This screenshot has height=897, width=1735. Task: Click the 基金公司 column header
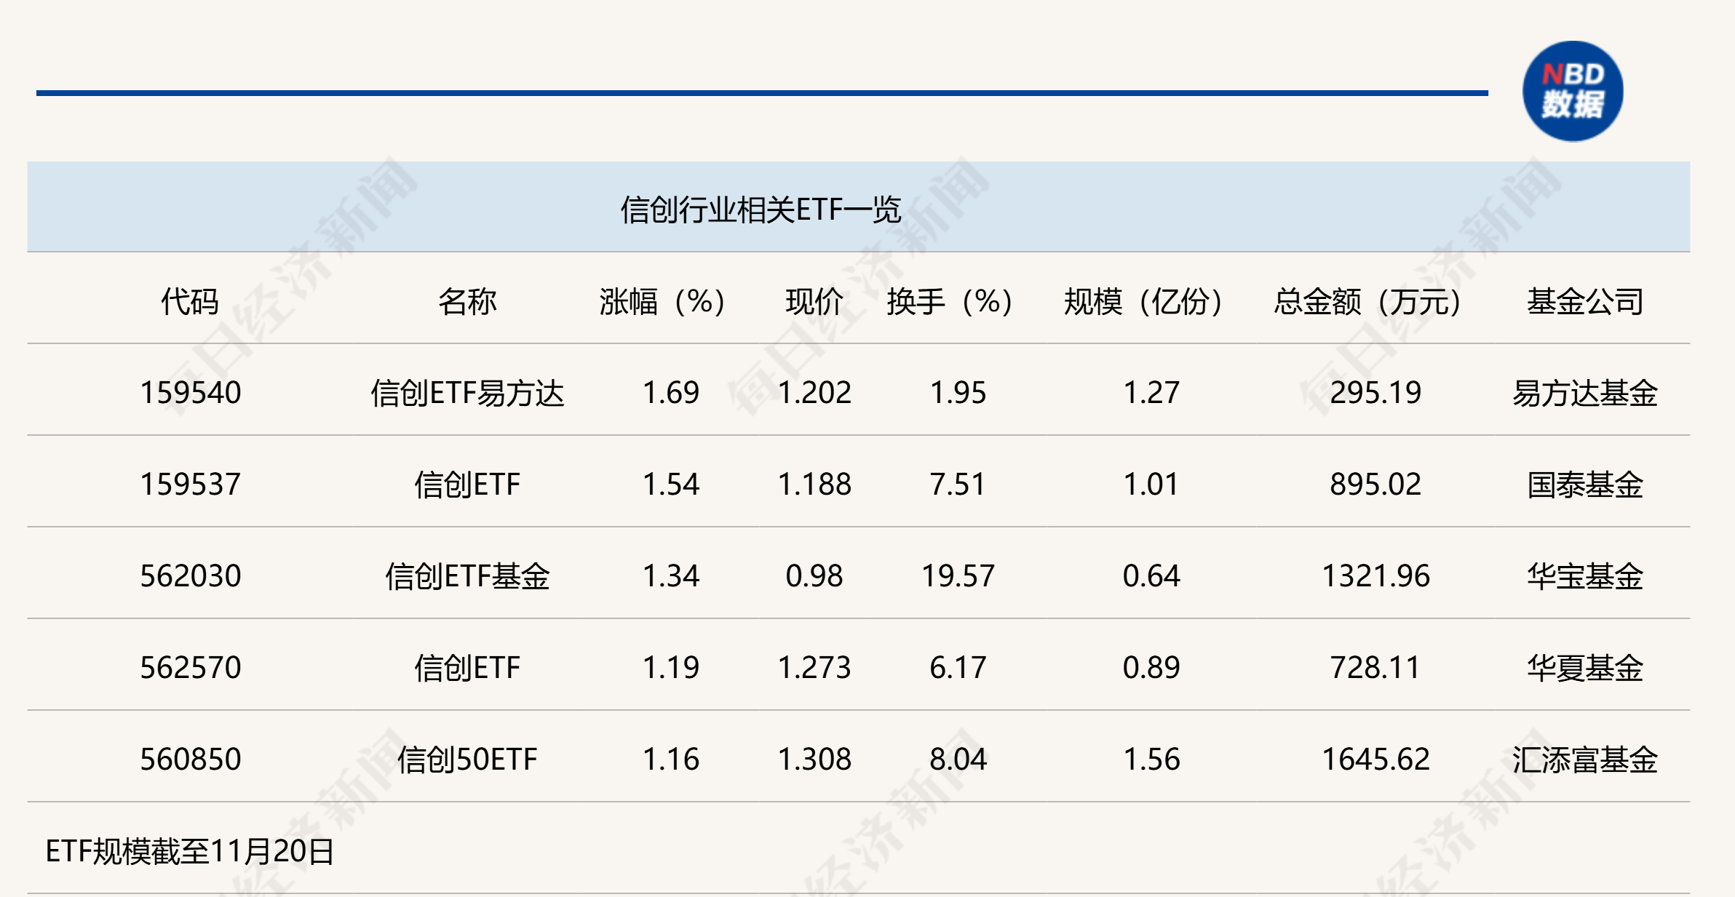click(1585, 301)
